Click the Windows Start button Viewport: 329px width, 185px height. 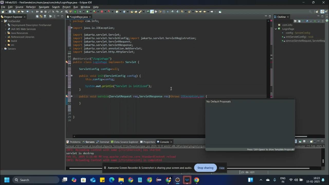click(x=7, y=180)
